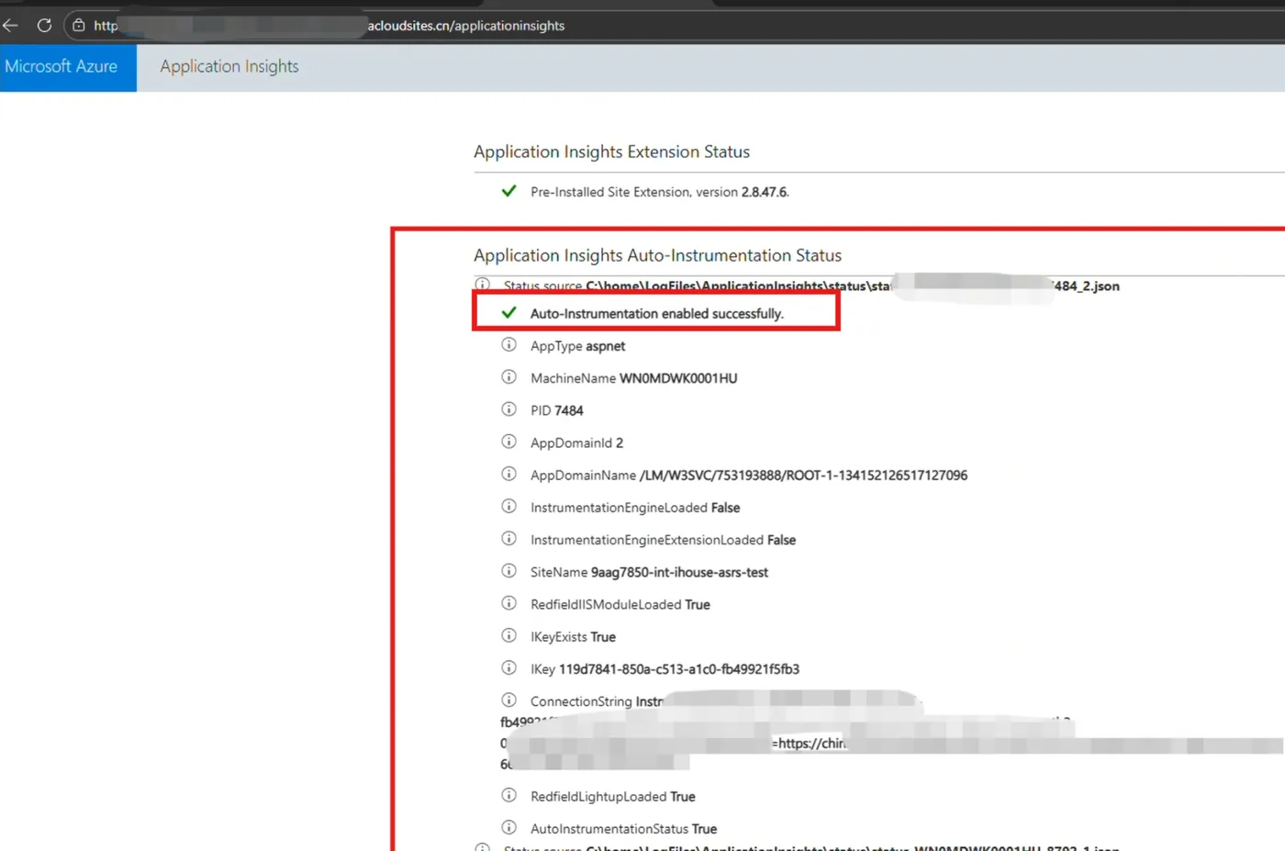Select the 'Pre-Installed Site Extension, version 2.8.47.6' text
1285x851 pixels.
click(660, 192)
